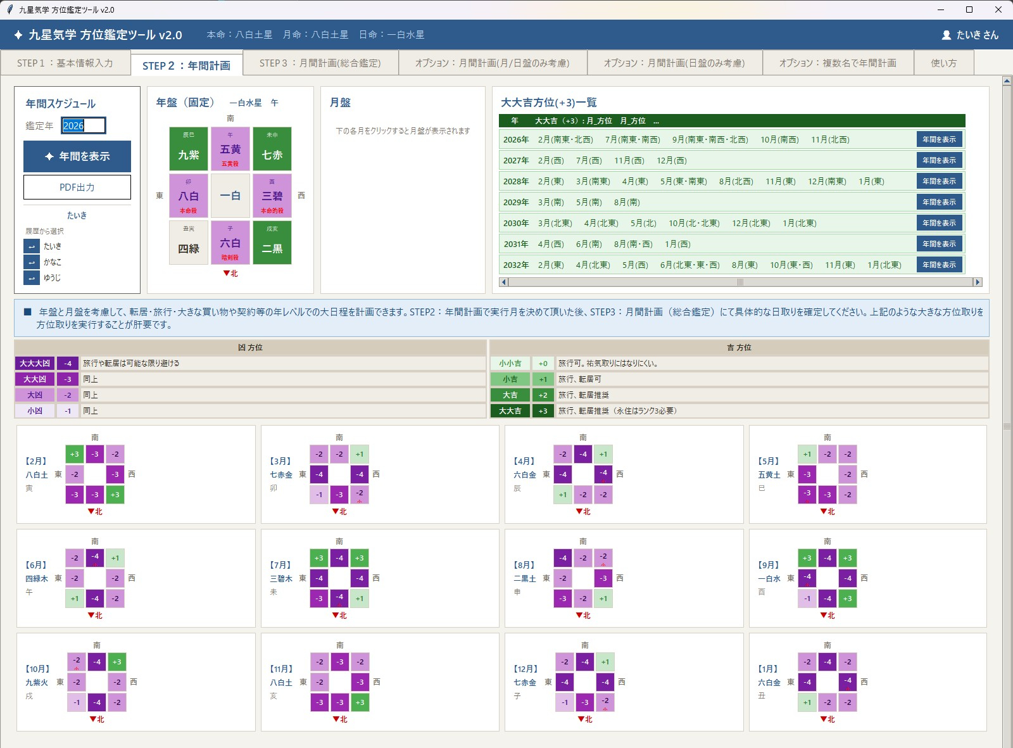
Task: Click the 年間を表示 main button
Action: coord(77,156)
